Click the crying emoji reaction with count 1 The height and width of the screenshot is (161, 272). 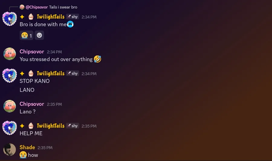[x=26, y=36]
